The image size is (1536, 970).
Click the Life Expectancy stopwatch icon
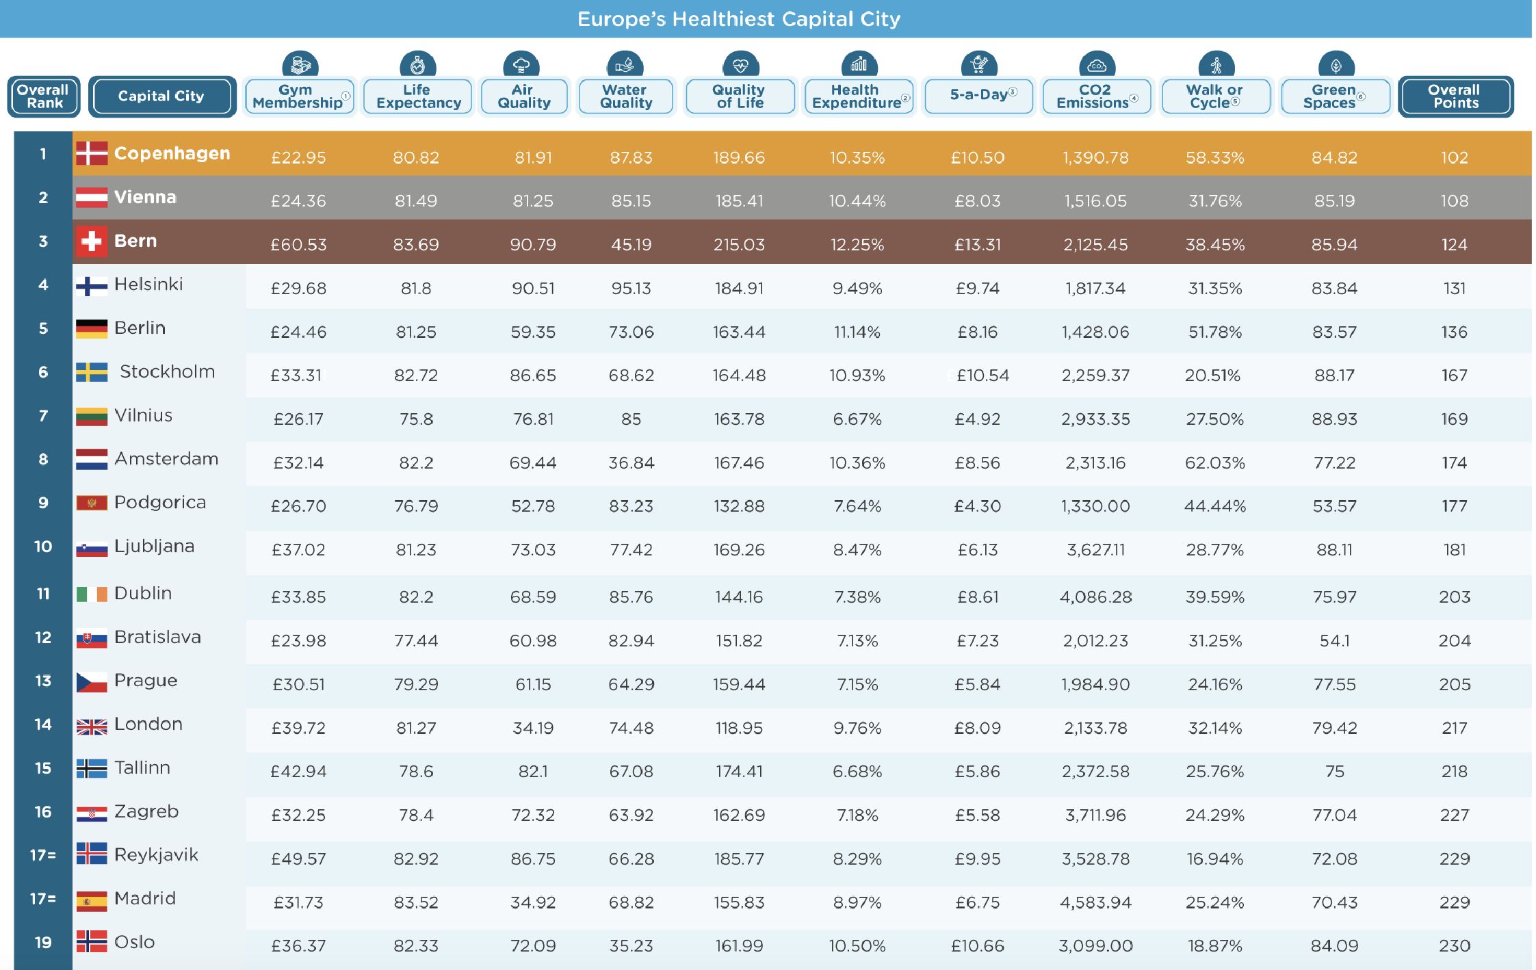pos(417,66)
